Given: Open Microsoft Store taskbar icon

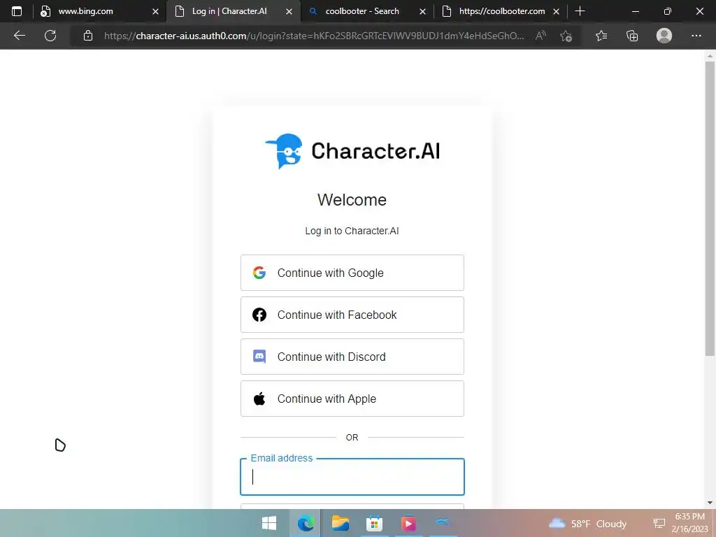Looking at the screenshot, I should pos(375,523).
